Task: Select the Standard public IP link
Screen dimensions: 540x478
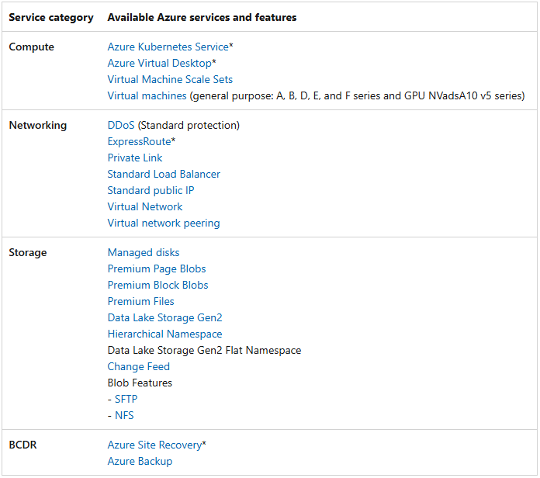Action: [x=151, y=190]
